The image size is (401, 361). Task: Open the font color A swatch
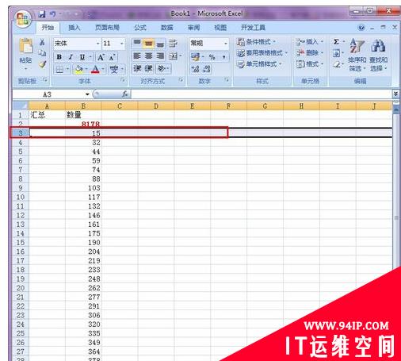(x=95, y=69)
